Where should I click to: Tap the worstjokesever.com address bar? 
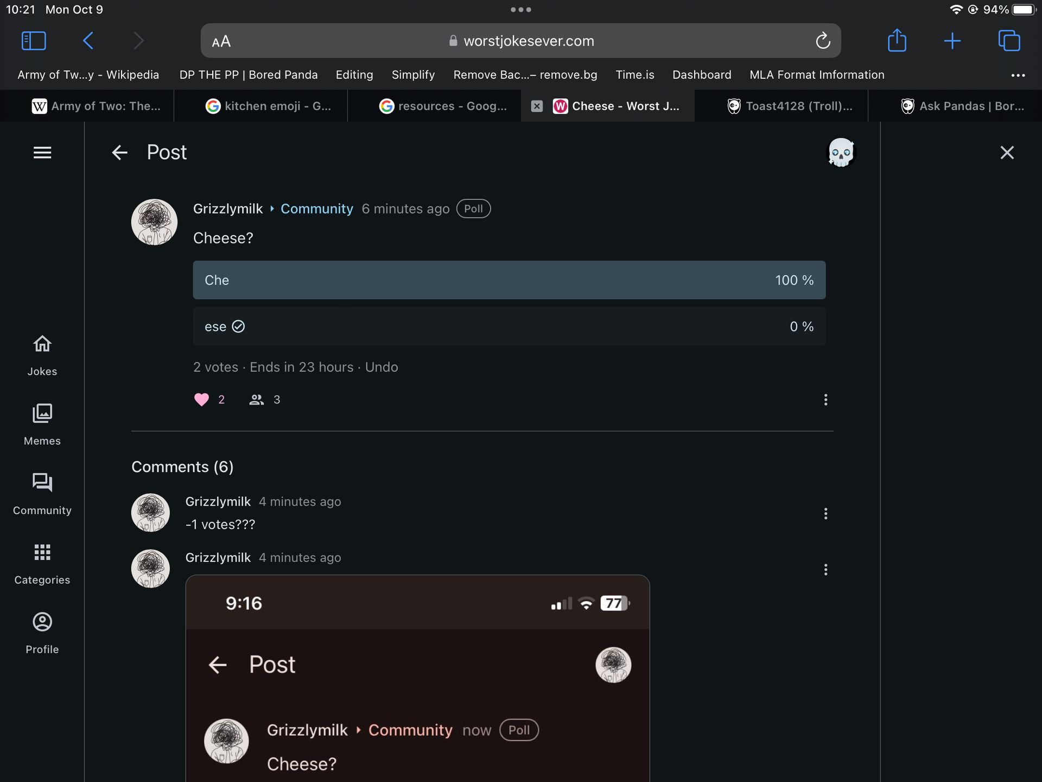tap(521, 41)
